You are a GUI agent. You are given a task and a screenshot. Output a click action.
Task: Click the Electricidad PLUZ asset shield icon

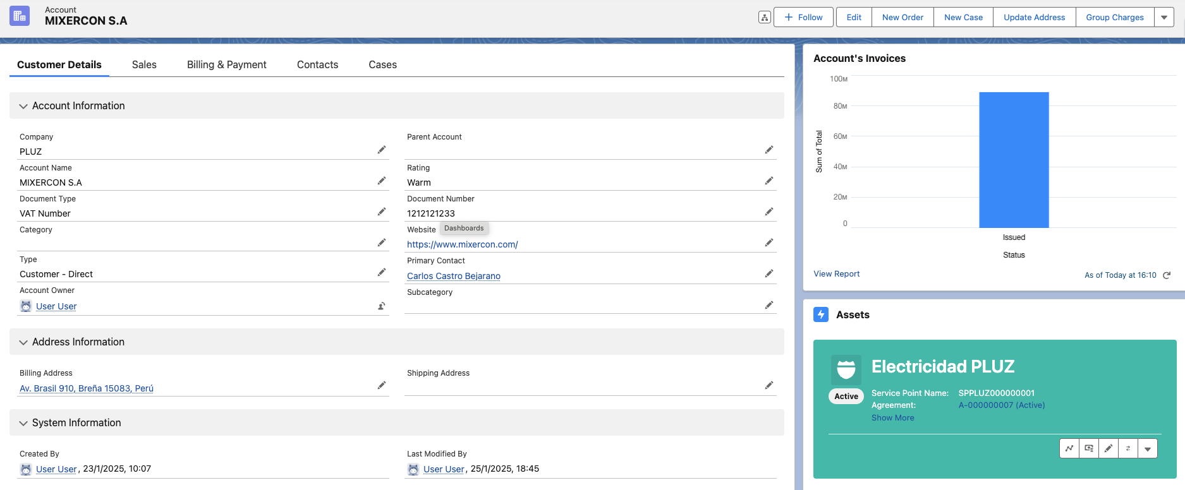point(846,370)
